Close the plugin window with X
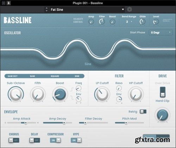This screenshot has height=148, width=176. [4, 3]
